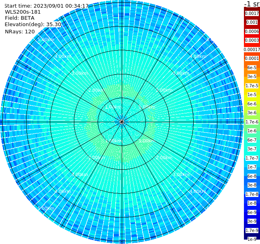The height and width of the screenshot is (244, 260).
Task: Pick the 1.7e-9 colorbar label
Action: pos(252,230)
